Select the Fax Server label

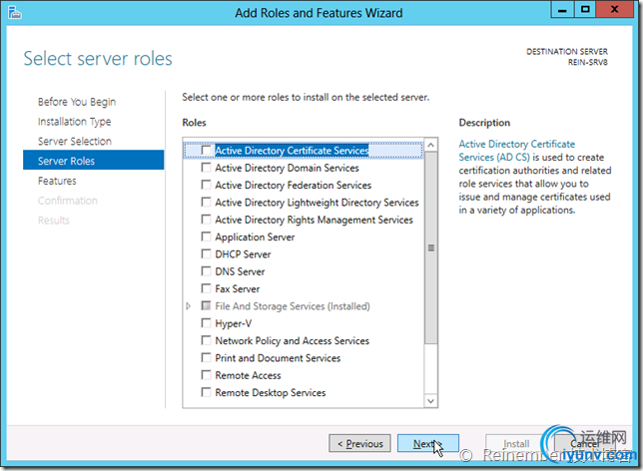pos(238,288)
